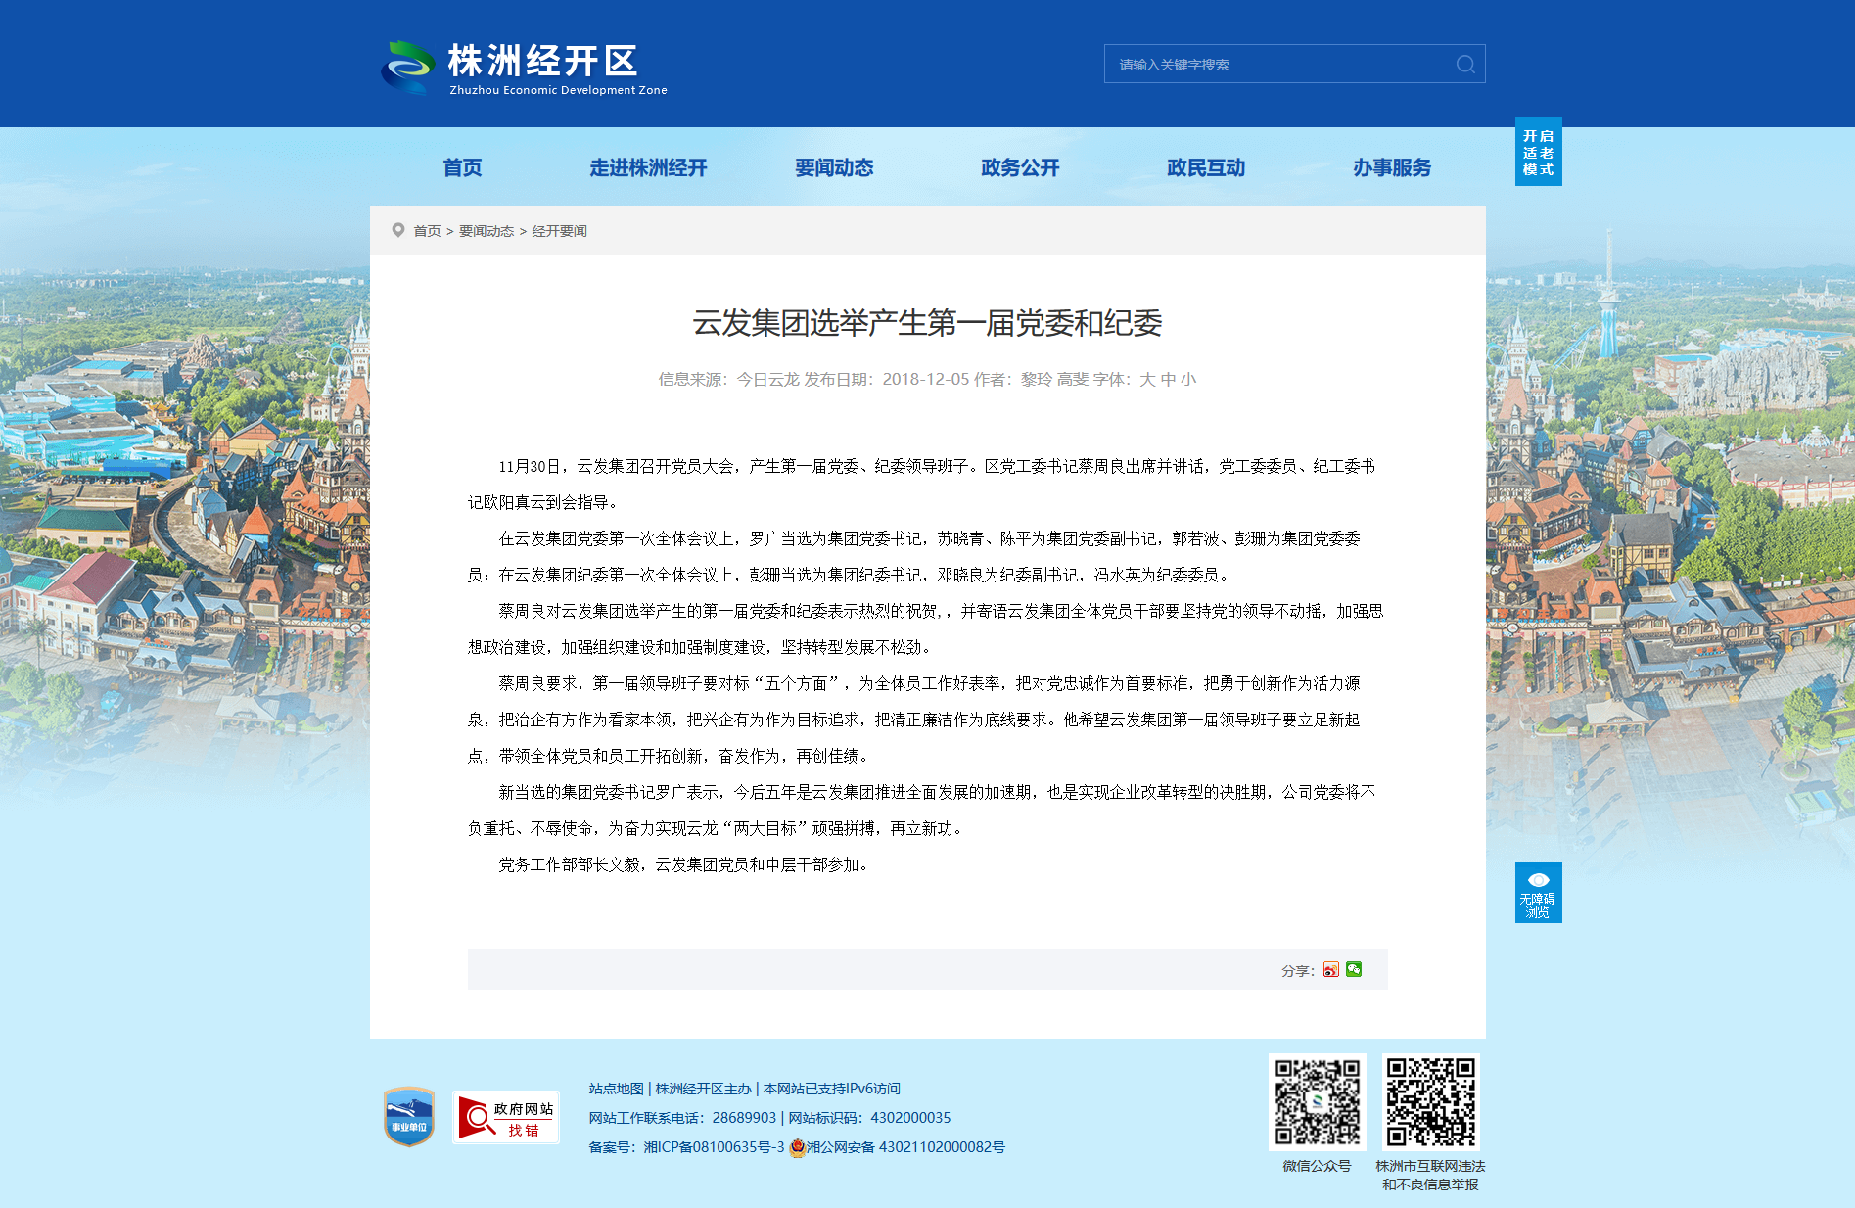Open 要闻动态 navigation menu
Image resolution: width=1855 pixels, height=1208 pixels.
(834, 167)
